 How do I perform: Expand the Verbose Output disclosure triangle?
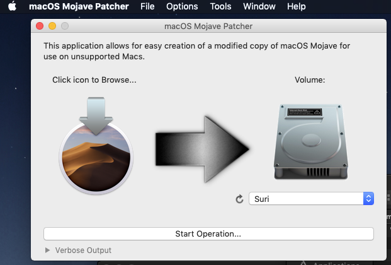coord(47,250)
